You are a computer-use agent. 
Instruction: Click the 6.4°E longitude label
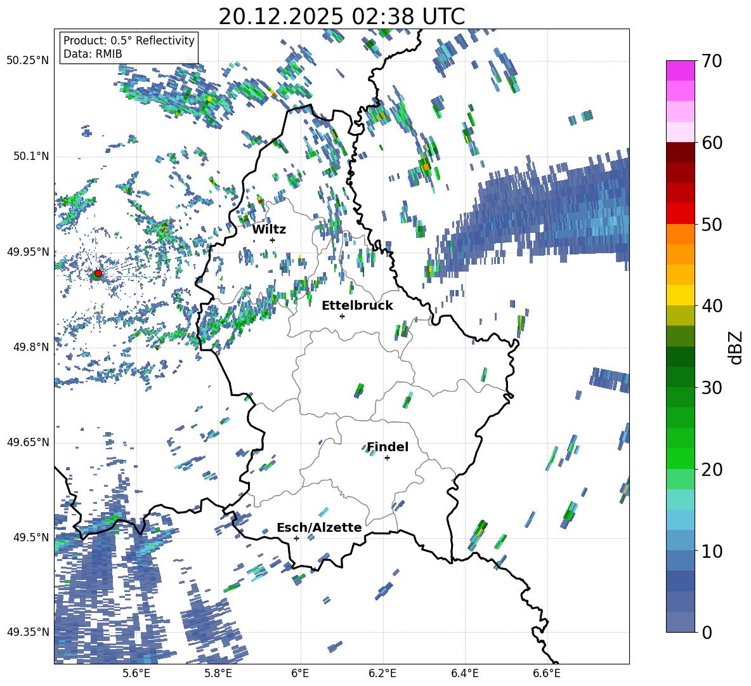point(464,673)
